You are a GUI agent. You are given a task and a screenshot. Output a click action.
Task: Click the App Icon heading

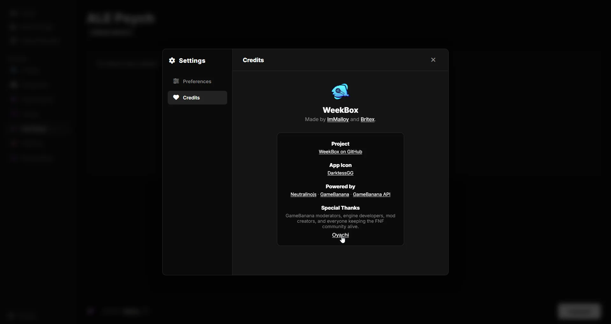[x=341, y=165]
